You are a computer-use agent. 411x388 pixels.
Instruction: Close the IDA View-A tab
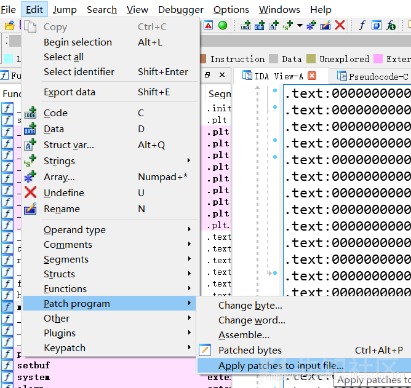tap(312, 76)
